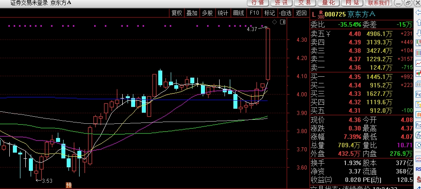Click 卖四 volume 3139.3万

click(x=379, y=42)
